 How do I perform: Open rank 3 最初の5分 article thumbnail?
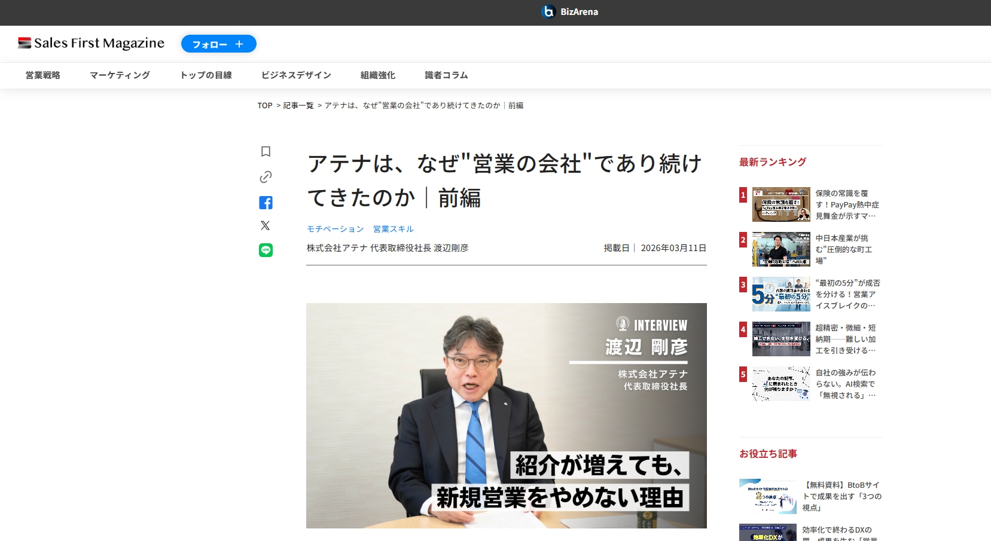tap(781, 294)
